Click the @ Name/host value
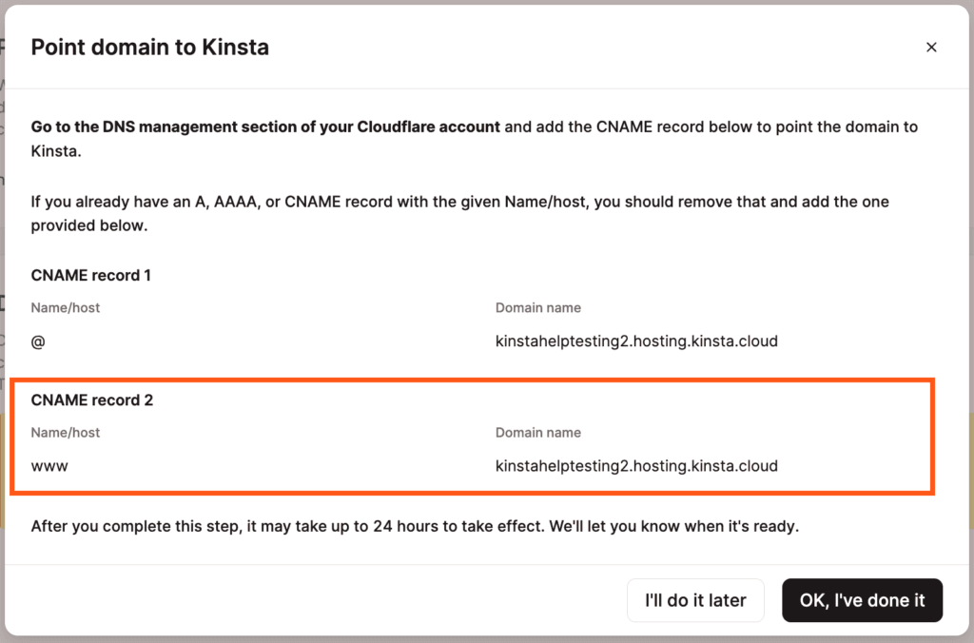This screenshot has height=643, width=974. click(37, 341)
